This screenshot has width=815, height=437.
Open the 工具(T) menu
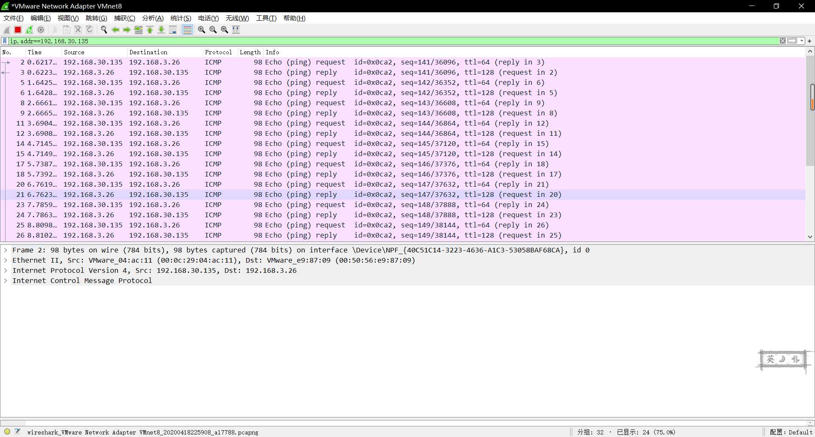pyautogui.click(x=266, y=18)
